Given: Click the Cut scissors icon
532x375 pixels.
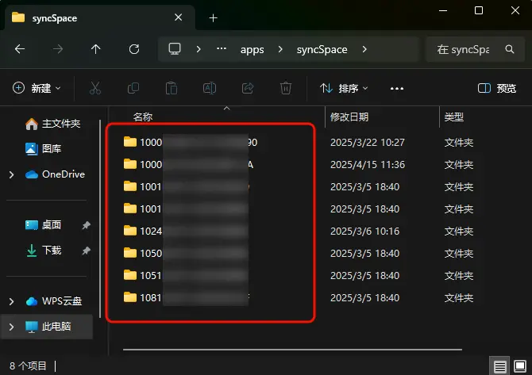Looking at the screenshot, I should point(95,88).
